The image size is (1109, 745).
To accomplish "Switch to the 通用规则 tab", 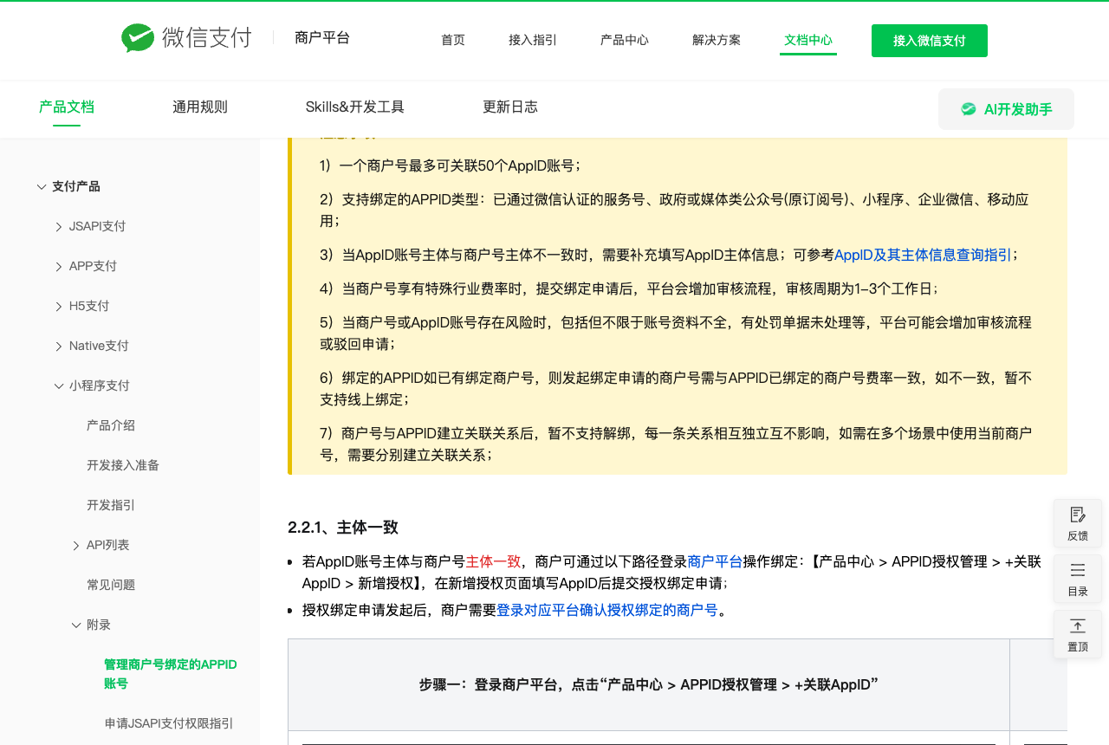I will click(200, 107).
